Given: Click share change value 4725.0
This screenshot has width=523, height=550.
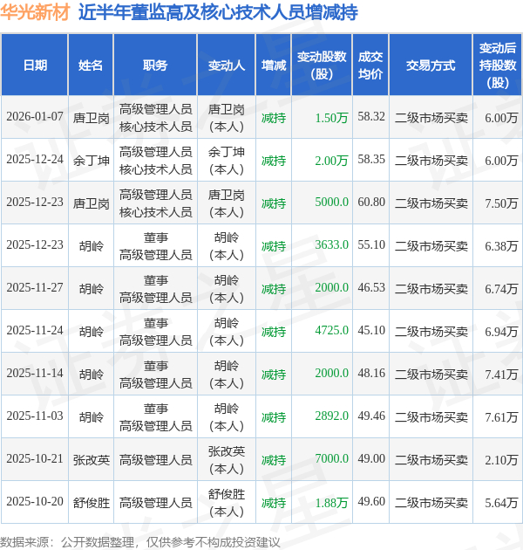Looking at the screenshot, I should tap(331, 331).
